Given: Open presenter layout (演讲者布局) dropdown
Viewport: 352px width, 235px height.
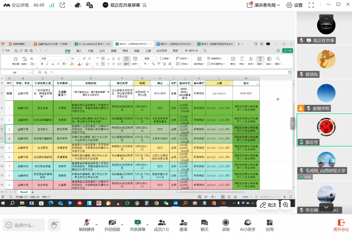Looking at the screenshot, I should coord(264,5).
